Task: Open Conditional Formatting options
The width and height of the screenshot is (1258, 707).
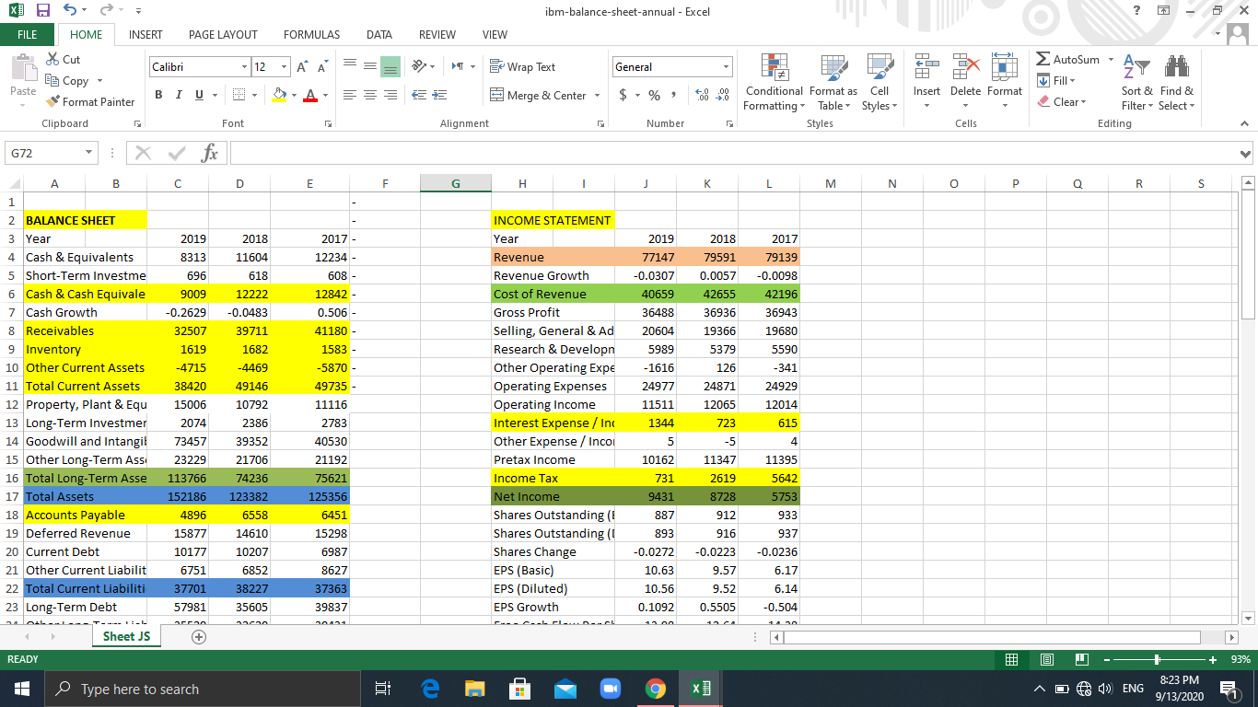Action: coord(773,82)
